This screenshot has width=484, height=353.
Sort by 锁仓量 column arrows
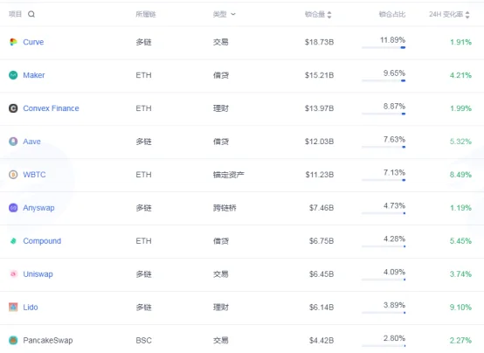pos(329,15)
